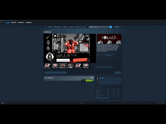Screen dimensions: 166x124
Task: Switch to the LIBRARY tab
Action: point(14,23)
